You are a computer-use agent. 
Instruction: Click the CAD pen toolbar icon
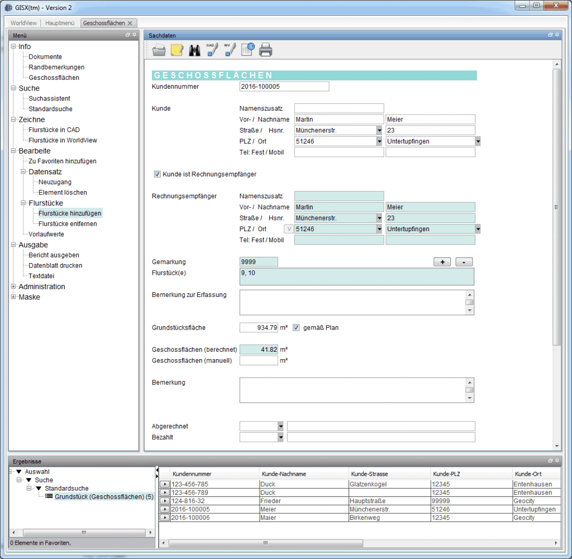[x=212, y=50]
